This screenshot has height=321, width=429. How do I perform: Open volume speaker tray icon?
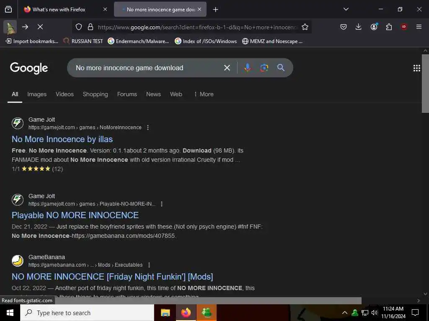(x=374, y=313)
